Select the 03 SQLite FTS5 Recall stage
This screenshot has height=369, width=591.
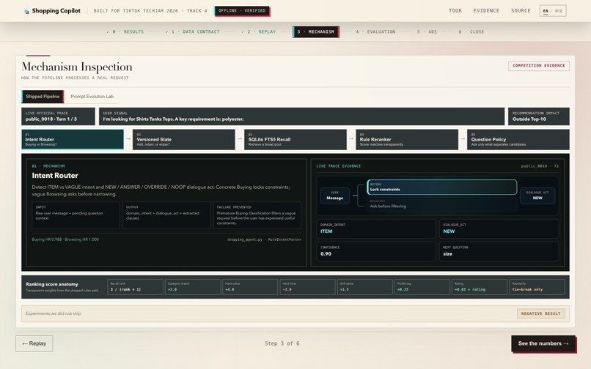(x=295, y=140)
